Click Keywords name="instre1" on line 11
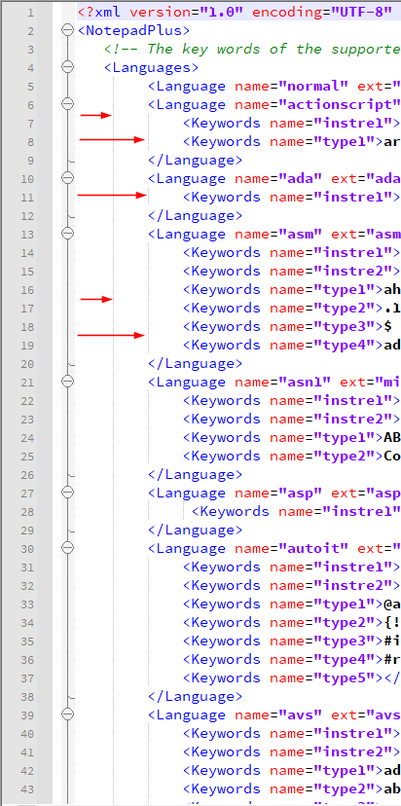Image resolution: width=401 pixels, height=806 pixels. 291,198
